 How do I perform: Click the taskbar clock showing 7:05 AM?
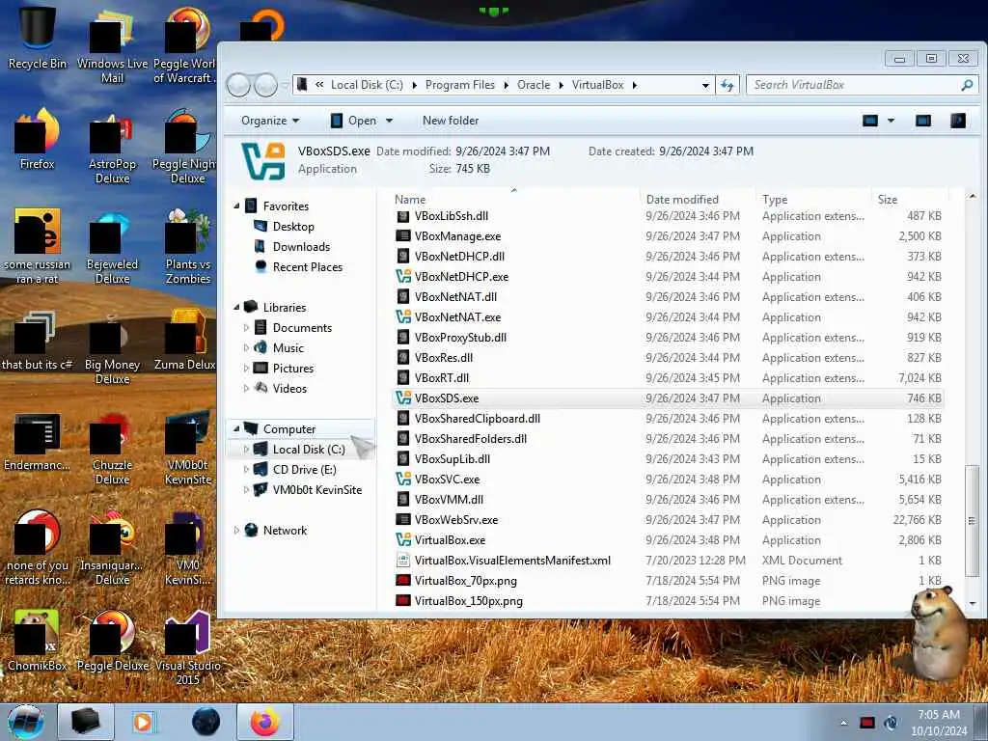click(x=938, y=723)
